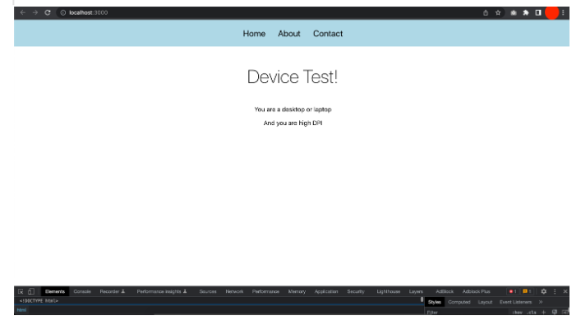Bookmark this page with the star icon
The height and width of the screenshot is (325, 581).
(498, 12)
